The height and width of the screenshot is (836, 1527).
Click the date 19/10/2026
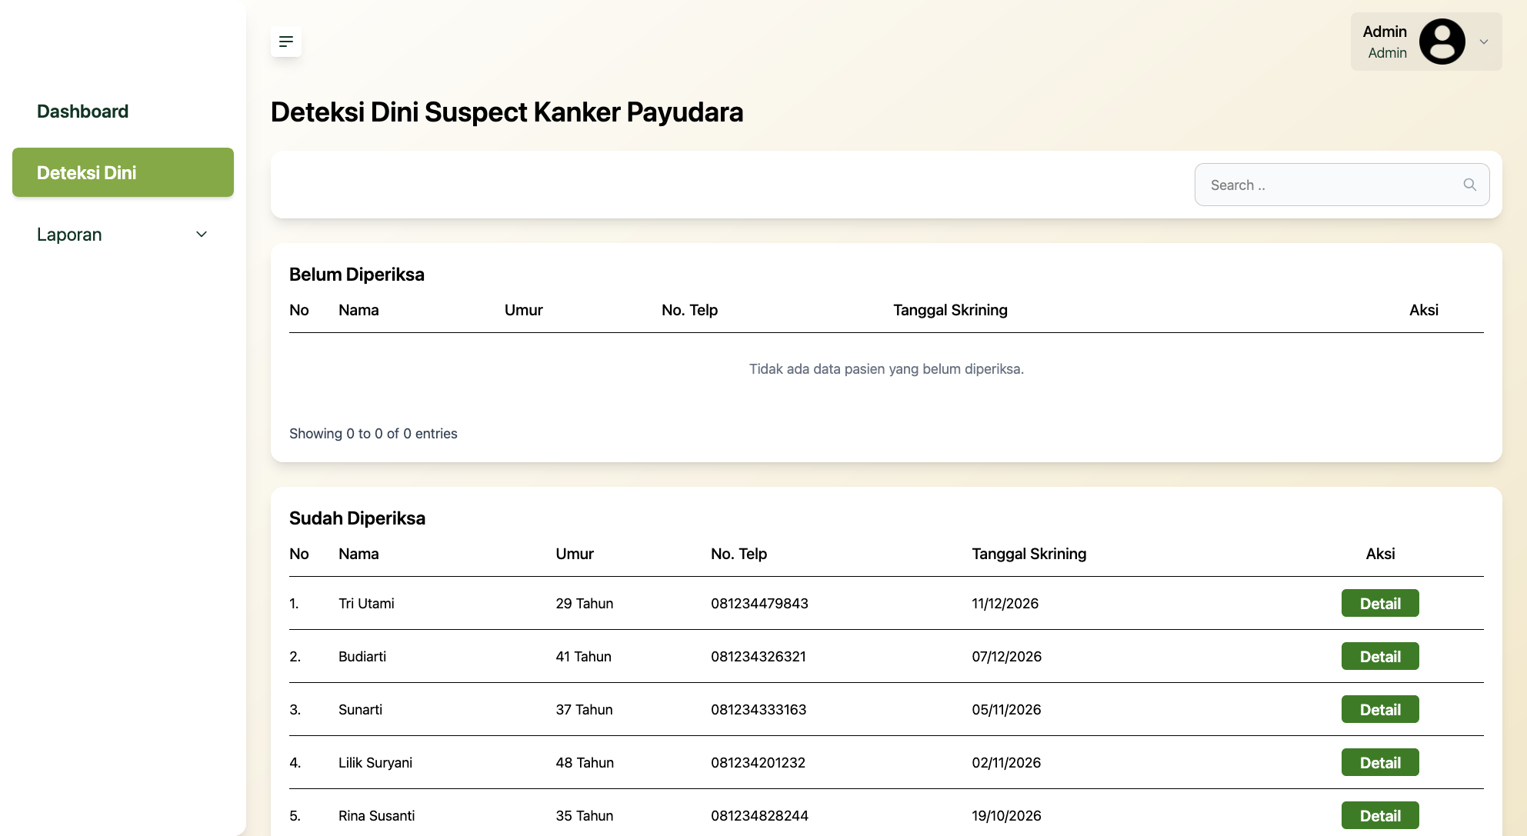(1006, 816)
